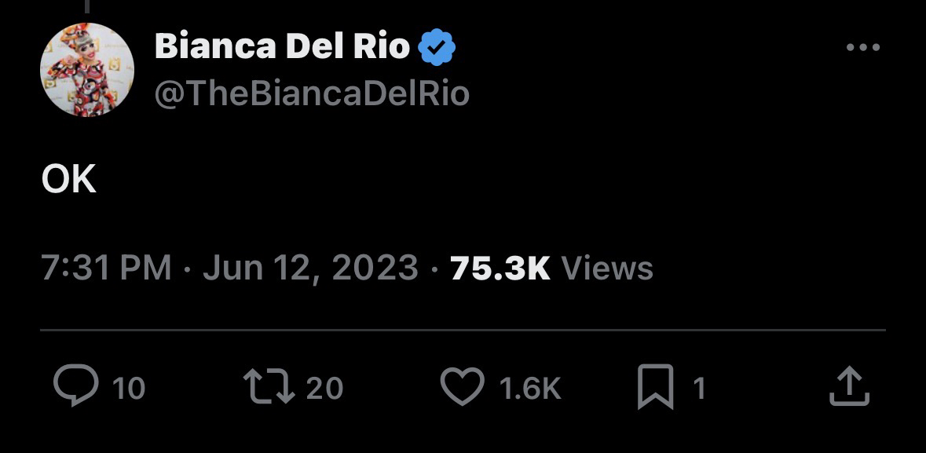
Task: Click the bookmark count of 1
Action: click(x=699, y=388)
